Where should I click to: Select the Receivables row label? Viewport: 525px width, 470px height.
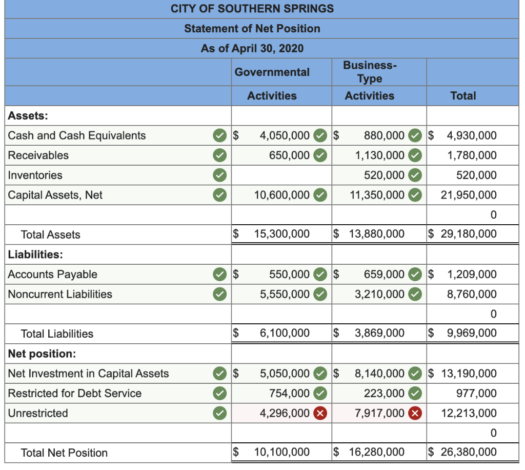tap(38, 155)
